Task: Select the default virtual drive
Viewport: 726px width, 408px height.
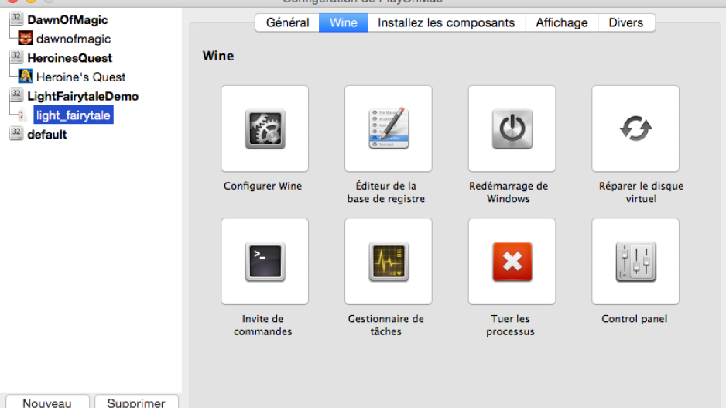Action: click(x=47, y=134)
